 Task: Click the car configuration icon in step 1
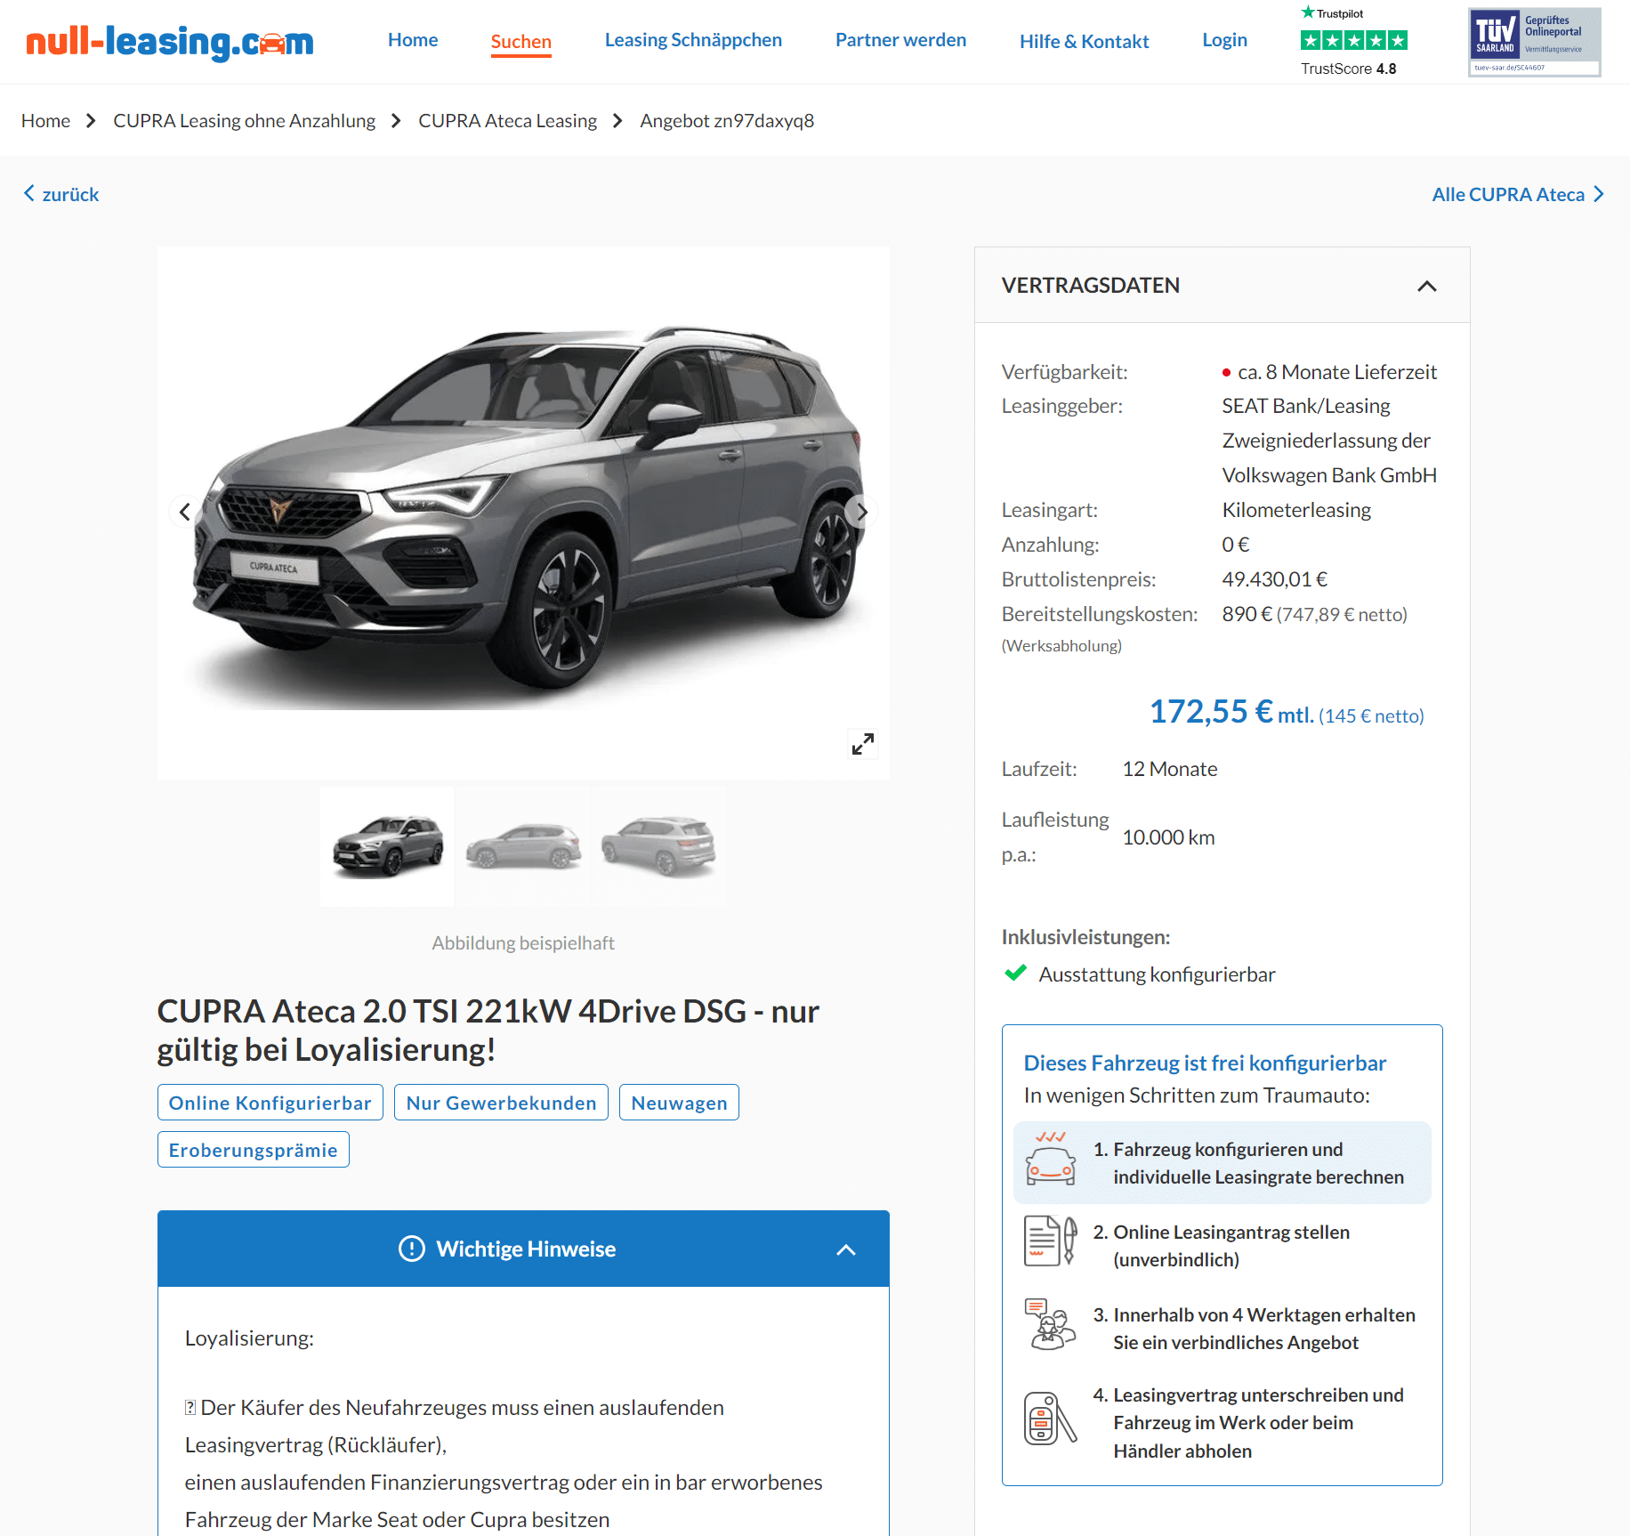point(1051,1159)
